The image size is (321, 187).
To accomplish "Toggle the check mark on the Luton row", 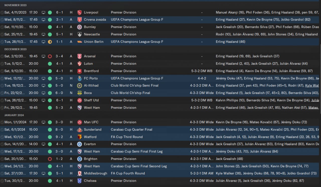I will pos(2,63).
